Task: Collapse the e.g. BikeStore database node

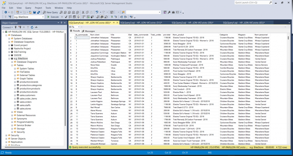Action: point(9,59)
